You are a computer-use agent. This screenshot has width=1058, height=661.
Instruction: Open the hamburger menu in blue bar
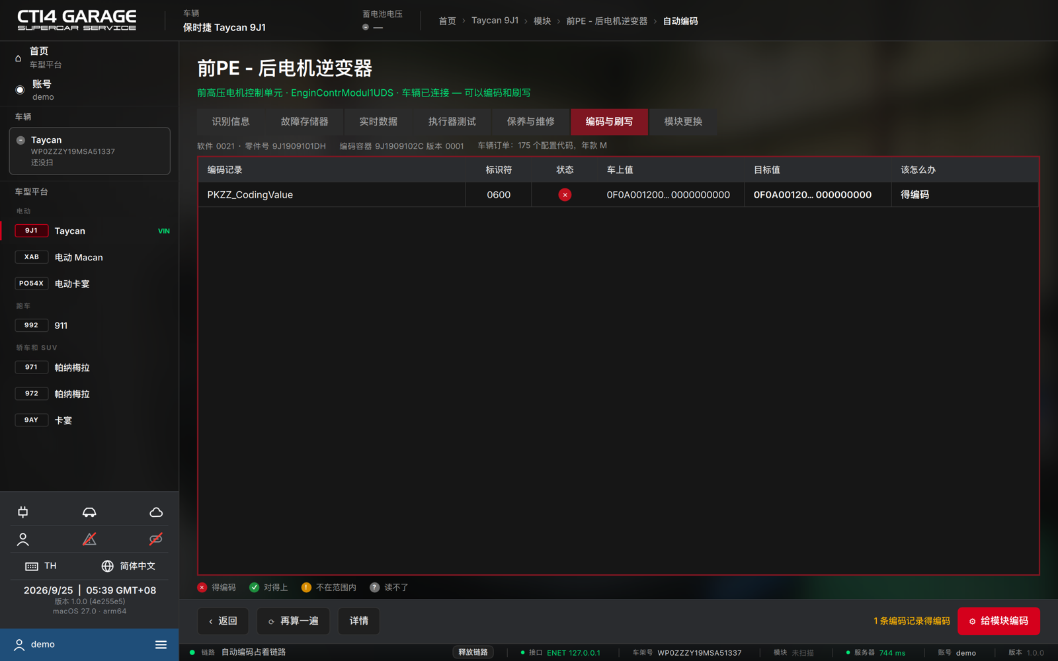pyautogui.click(x=161, y=644)
